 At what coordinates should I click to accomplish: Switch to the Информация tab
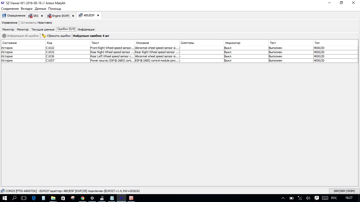[86, 29]
